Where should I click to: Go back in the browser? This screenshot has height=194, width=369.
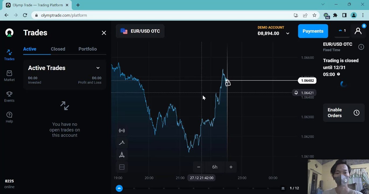(x=6, y=15)
